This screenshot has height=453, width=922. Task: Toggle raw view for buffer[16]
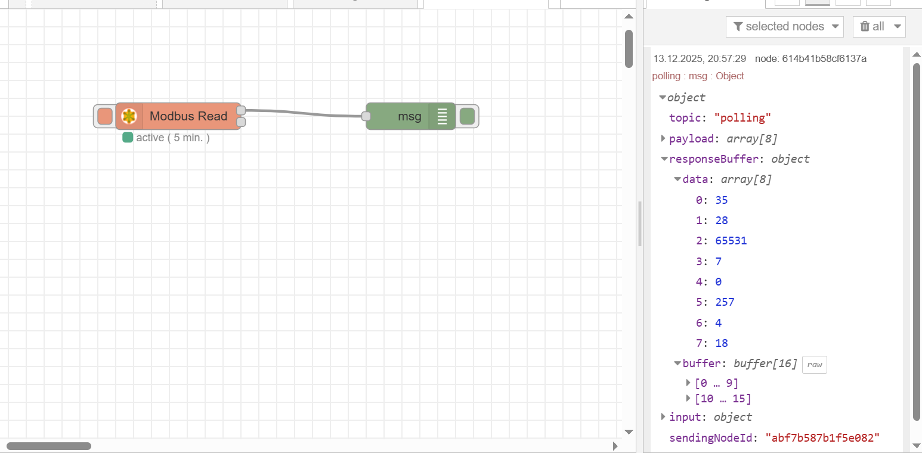pyautogui.click(x=814, y=364)
